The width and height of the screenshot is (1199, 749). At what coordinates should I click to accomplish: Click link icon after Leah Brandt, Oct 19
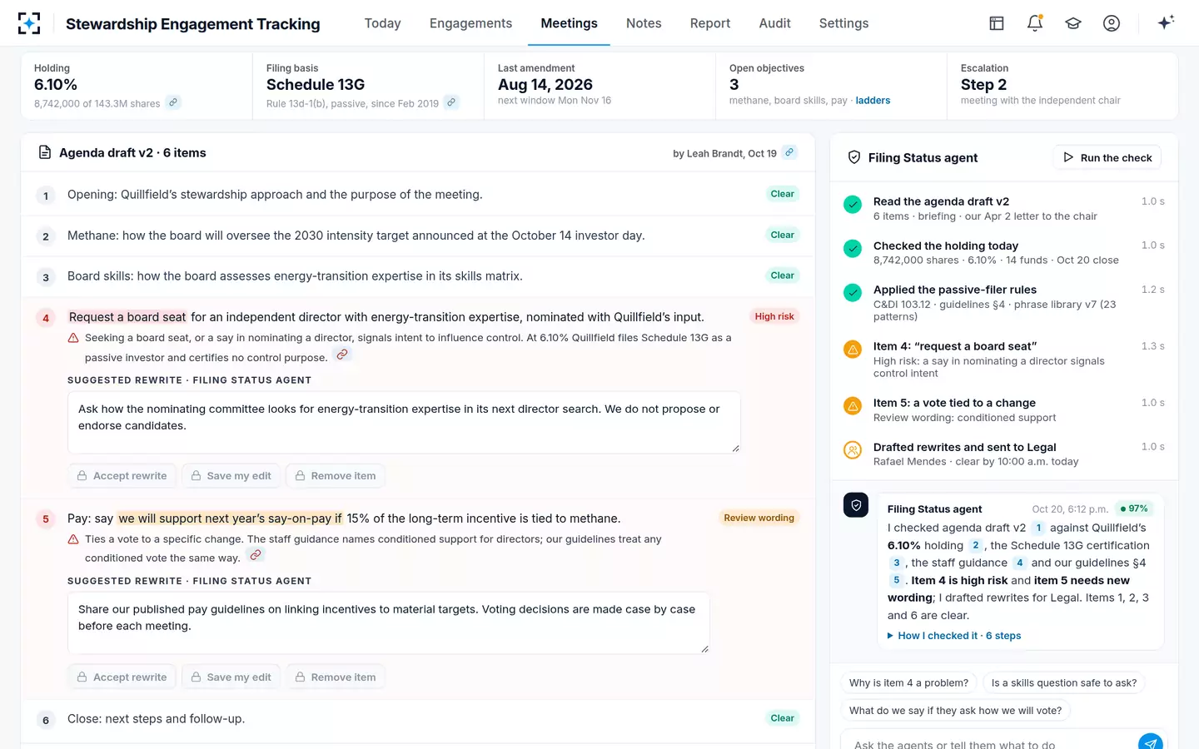pyautogui.click(x=789, y=152)
